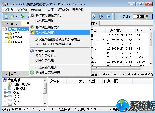Choose 加载引导文件... menu entry

tap(60, 51)
